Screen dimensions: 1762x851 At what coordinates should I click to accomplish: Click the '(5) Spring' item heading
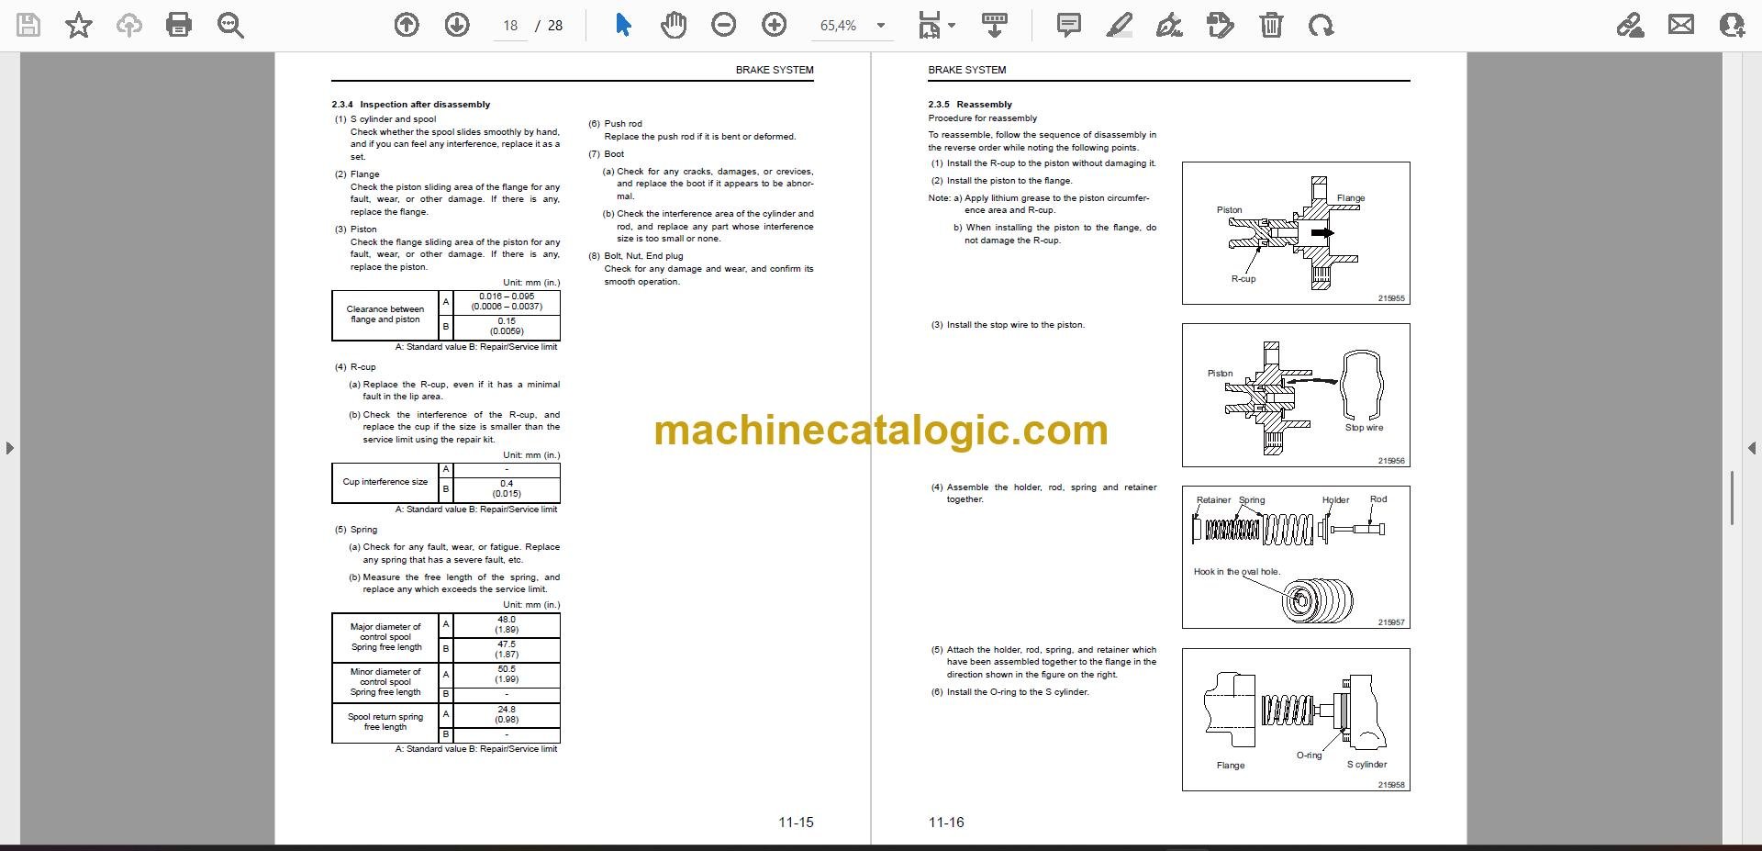pyautogui.click(x=356, y=530)
